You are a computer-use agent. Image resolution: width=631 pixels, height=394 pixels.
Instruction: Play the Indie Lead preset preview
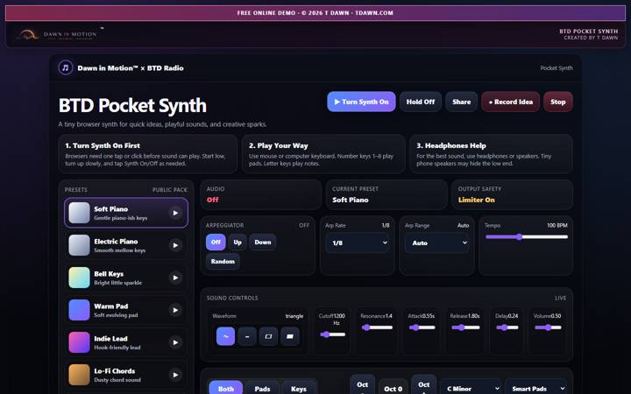(x=175, y=342)
